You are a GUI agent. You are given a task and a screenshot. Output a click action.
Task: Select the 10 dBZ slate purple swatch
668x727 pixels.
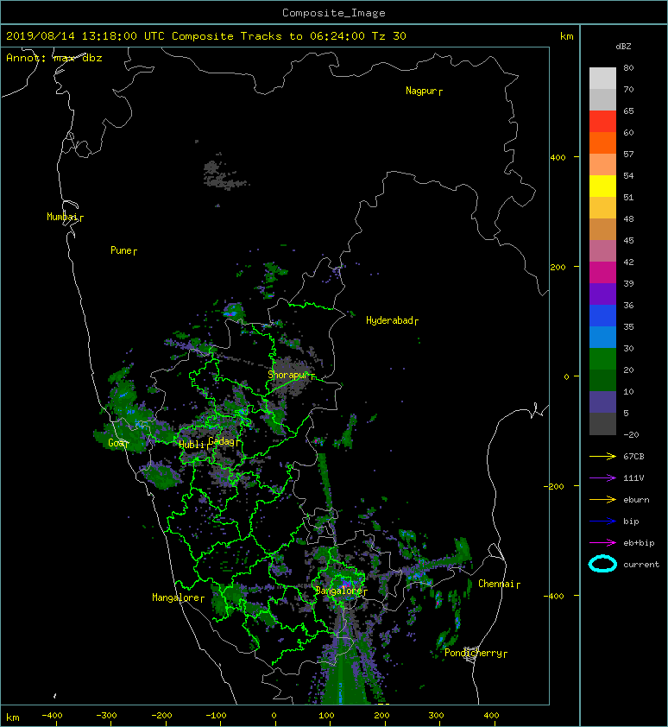pyautogui.click(x=602, y=402)
